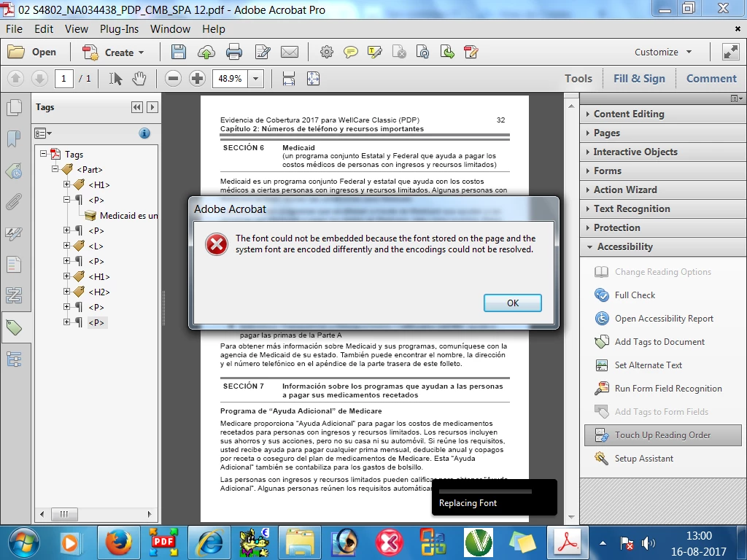747x560 pixels.
Task: Click OK in the Adobe Acrobat error dialog
Action: 513,303
